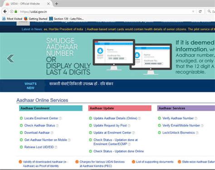
Task: Click green arrow icon before Update Request by Post
Action: pyautogui.click(x=90, y=126)
